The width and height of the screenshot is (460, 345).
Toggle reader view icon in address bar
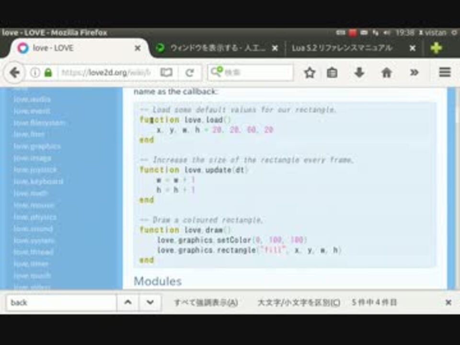click(166, 72)
